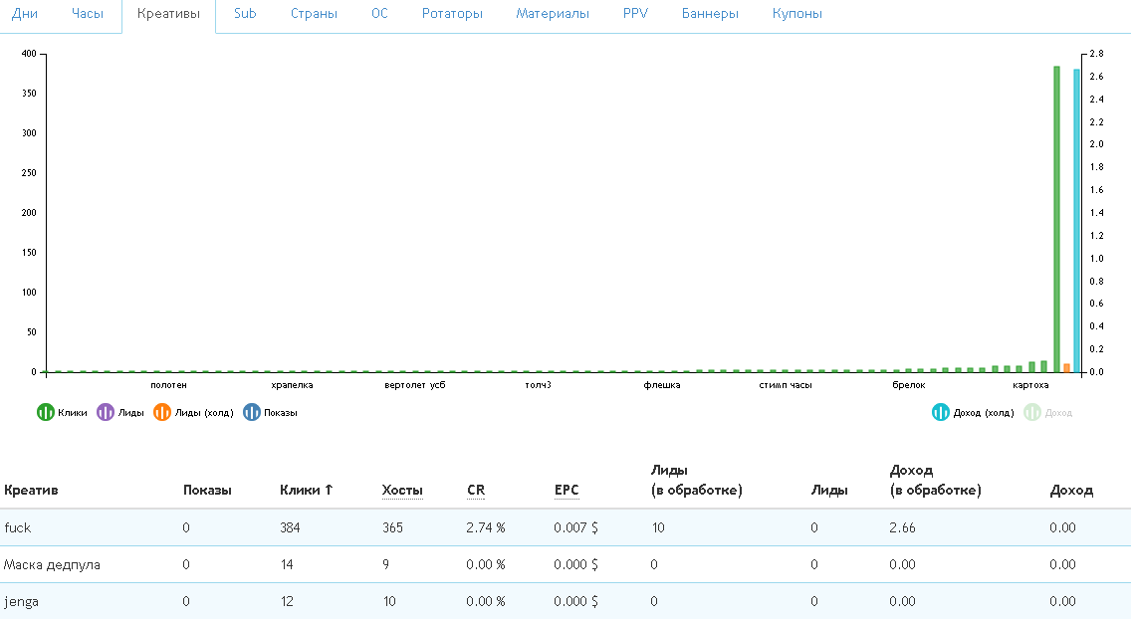
Task: Toggle the purple Лиды legend icon
Action: pyautogui.click(x=105, y=412)
